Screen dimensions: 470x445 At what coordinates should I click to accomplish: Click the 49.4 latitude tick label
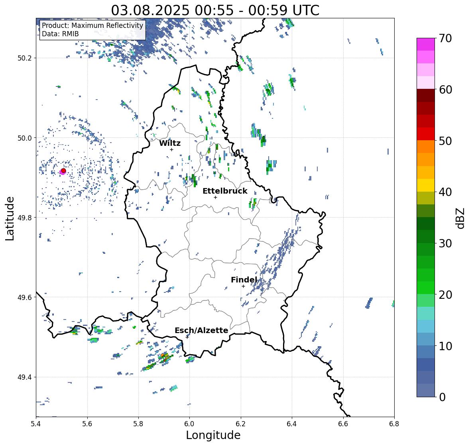click(25, 377)
